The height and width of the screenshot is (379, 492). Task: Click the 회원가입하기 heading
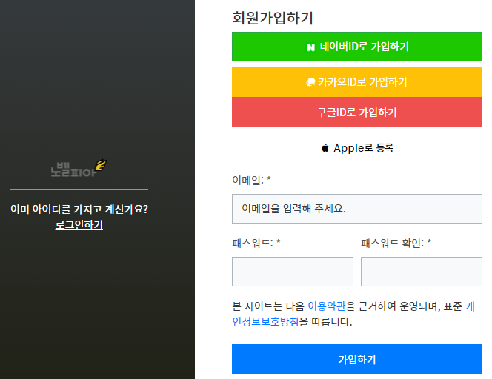pyautogui.click(x=273, y=18)
